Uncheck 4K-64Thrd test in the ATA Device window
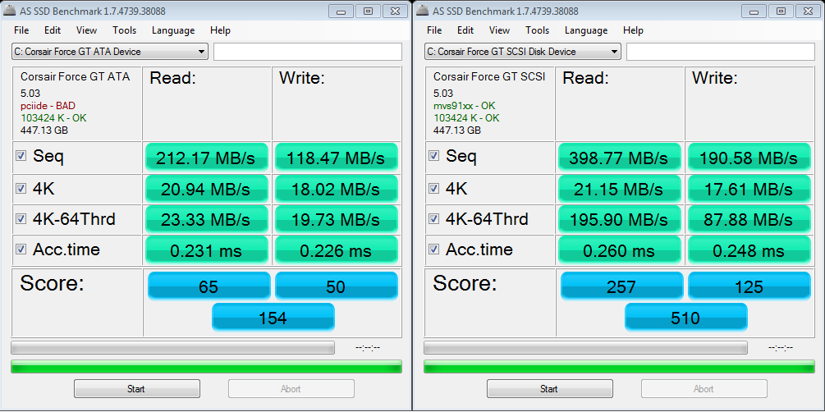Image resolution: width=825 pixels, height=412 pixels. [x=21, y=219]
